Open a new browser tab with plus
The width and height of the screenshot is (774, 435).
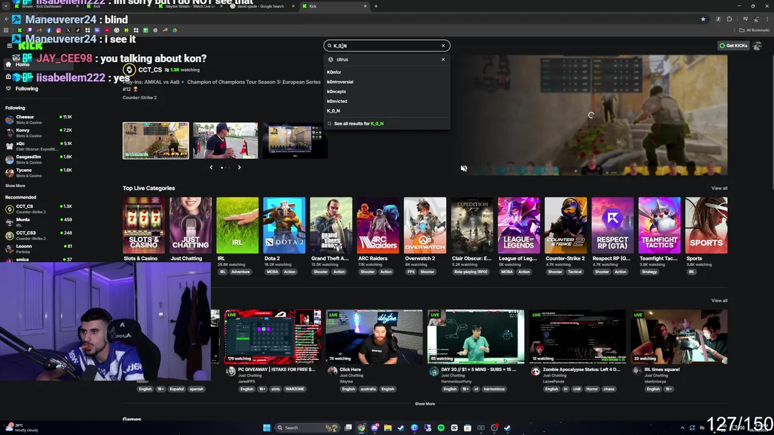pos(376,6)
